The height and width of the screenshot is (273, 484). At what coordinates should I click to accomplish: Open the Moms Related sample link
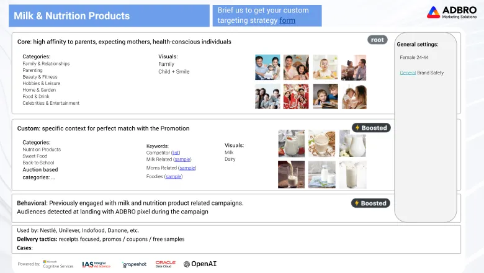point(187,168)
